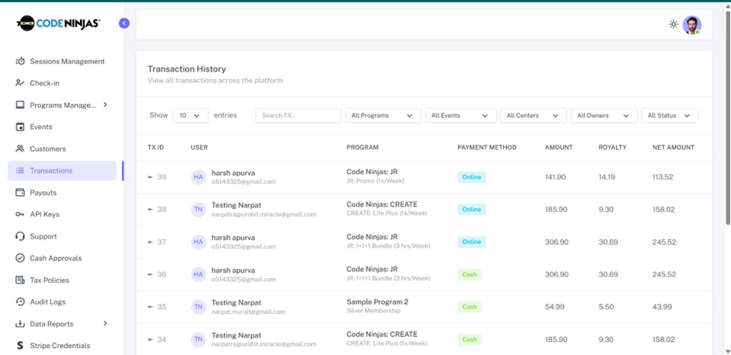This screenshot has width=731, height=355.
Task: Open the show entries count dropdown
Action: click(x=191, y=116)
